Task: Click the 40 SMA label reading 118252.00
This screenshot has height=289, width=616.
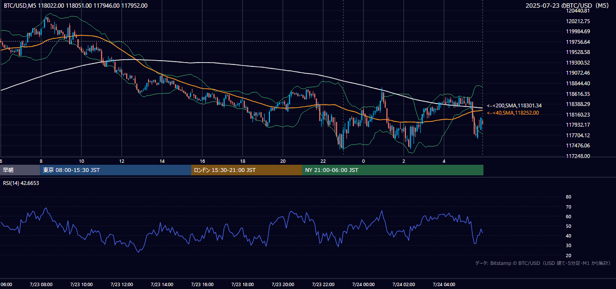Action: [513, 113]
